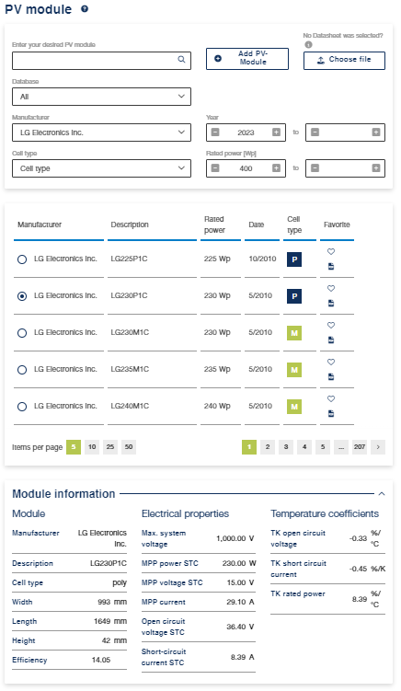
Task: Click the Year from field showing 2023
Action: (246, 132)
